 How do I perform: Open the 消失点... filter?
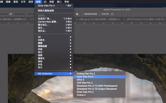click(54, 31)
